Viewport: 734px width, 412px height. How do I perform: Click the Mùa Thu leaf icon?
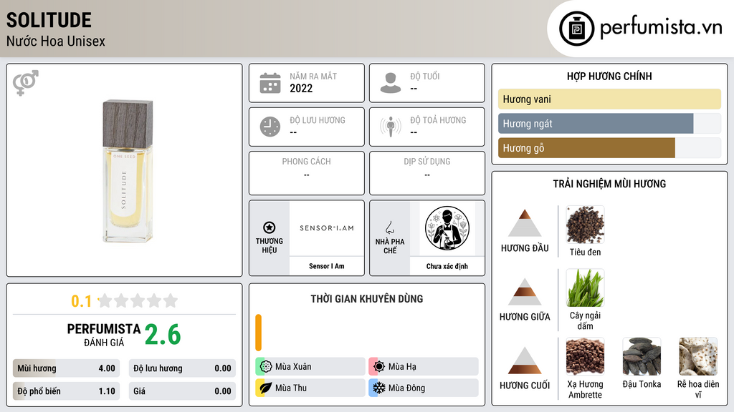click(265, 388)
